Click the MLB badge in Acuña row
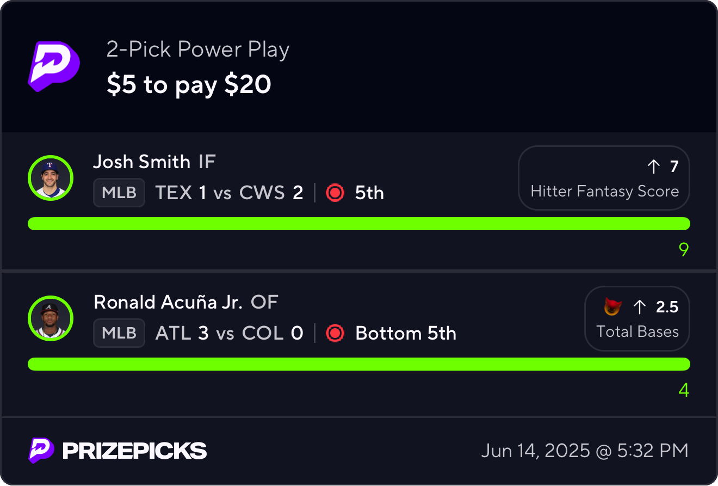The image size is (718, 486). pyautogui.click(x=119, y=333)
